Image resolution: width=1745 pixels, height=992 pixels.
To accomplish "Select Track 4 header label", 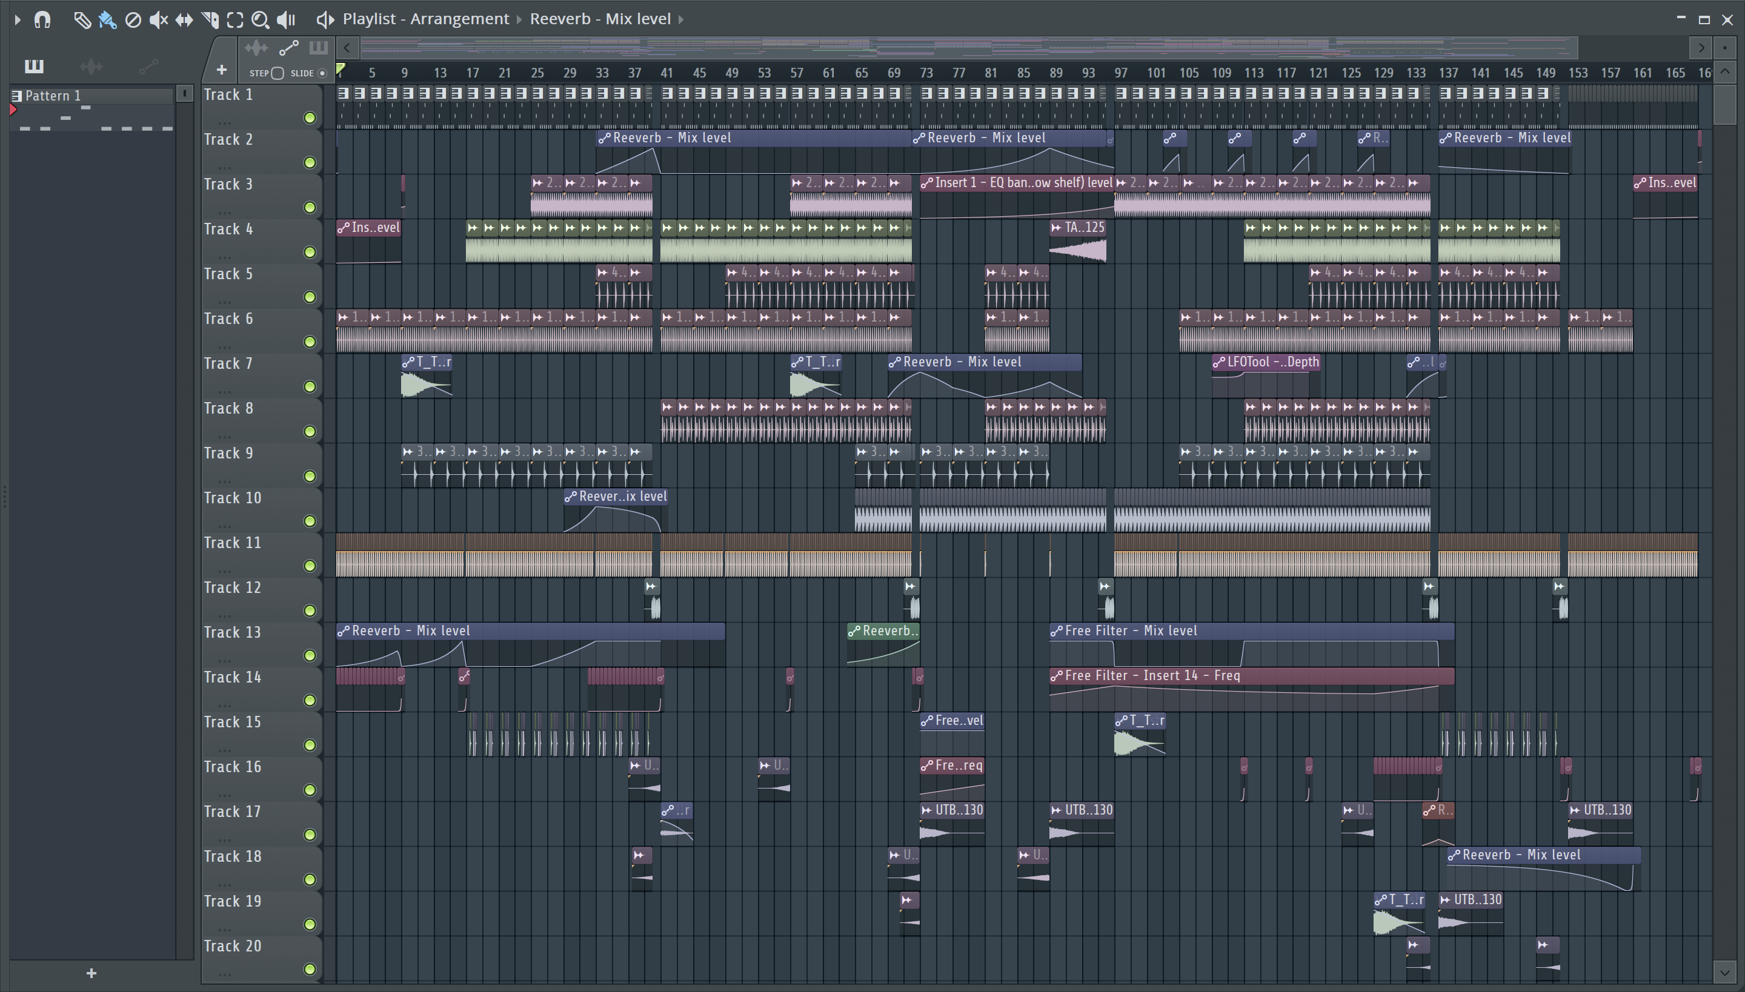I will tap(228, 229).
